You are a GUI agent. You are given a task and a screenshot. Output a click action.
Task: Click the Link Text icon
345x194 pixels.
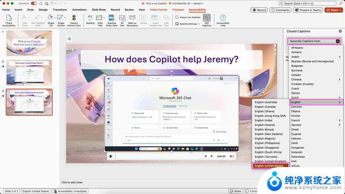[x=167, y=20]
